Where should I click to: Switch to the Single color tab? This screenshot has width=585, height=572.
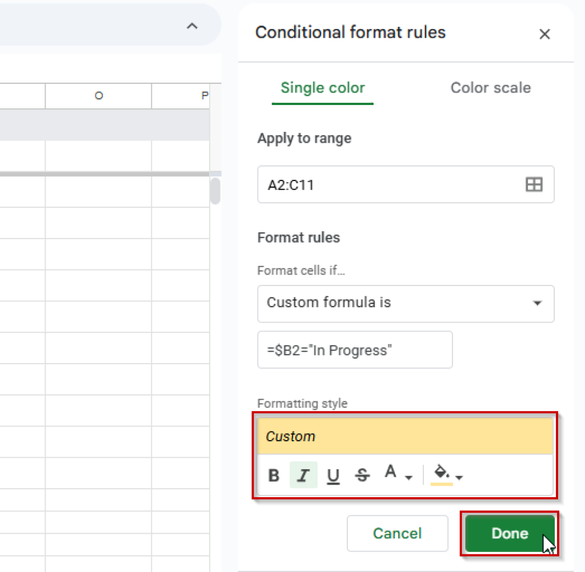click(x=322, y=87)
